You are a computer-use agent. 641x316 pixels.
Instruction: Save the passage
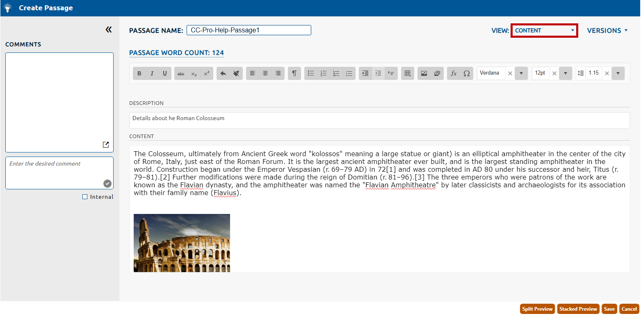[x=609, y=309]
